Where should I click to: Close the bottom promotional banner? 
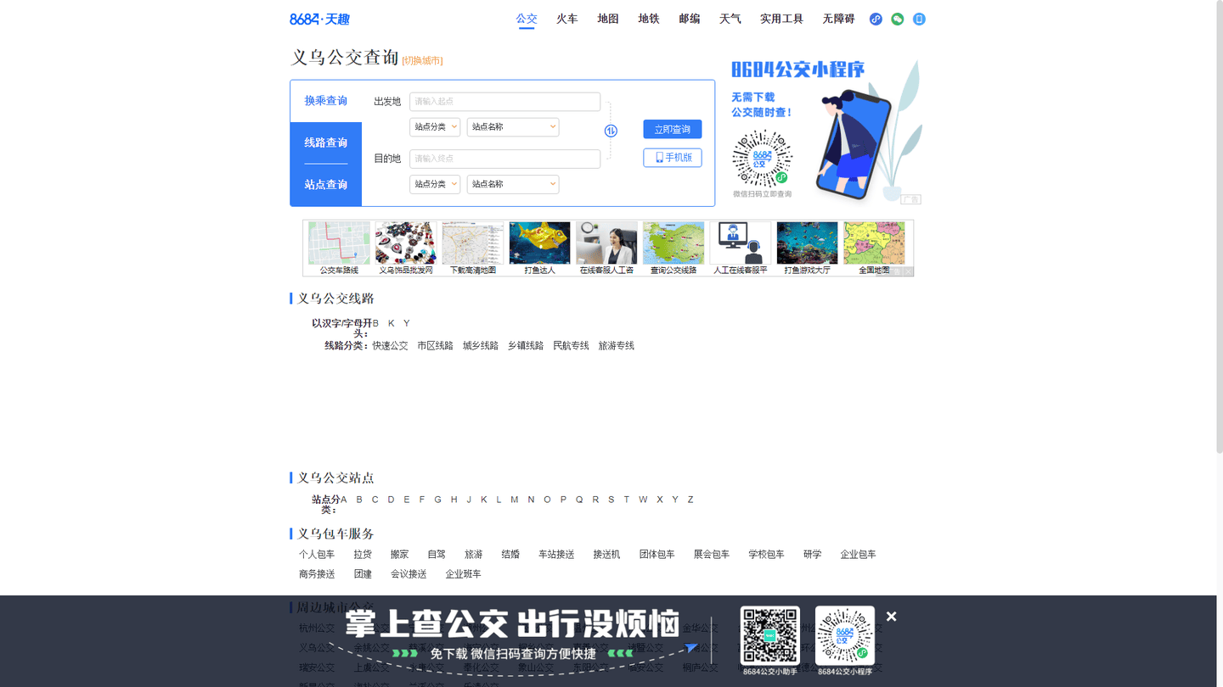point(891,617)
